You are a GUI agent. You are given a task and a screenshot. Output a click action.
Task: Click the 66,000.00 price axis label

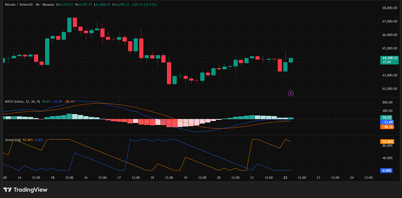coord(390,35)
